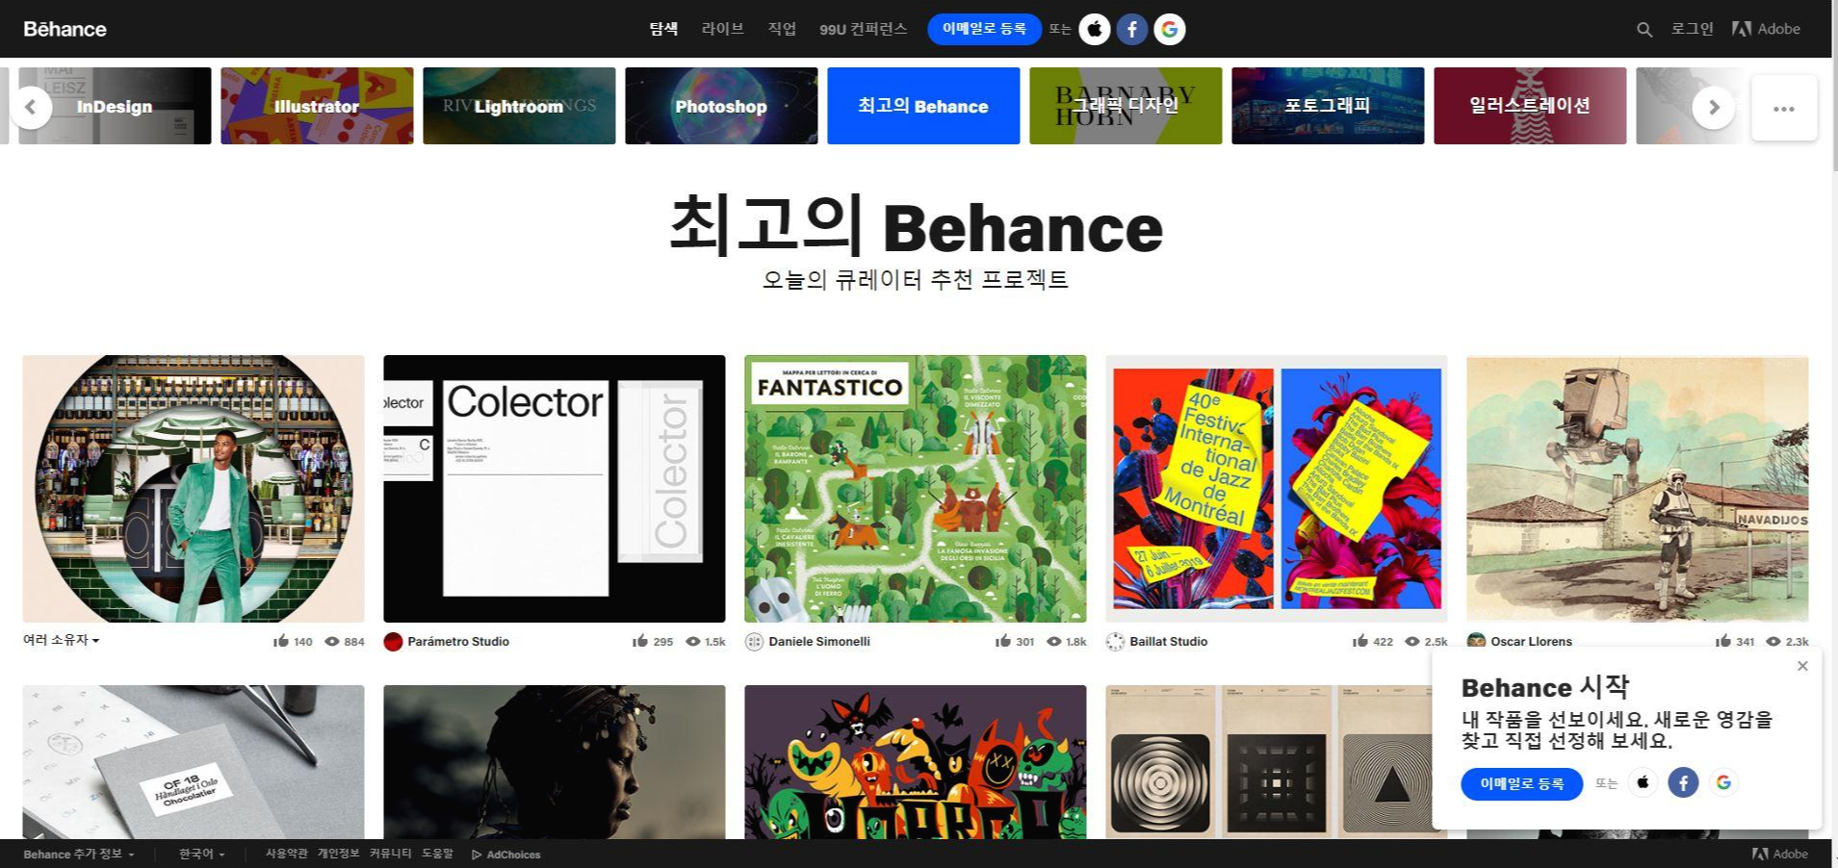The image size is (1838, 868).
Task: Sign up with Google in header
Action: tap(1170, 29)
